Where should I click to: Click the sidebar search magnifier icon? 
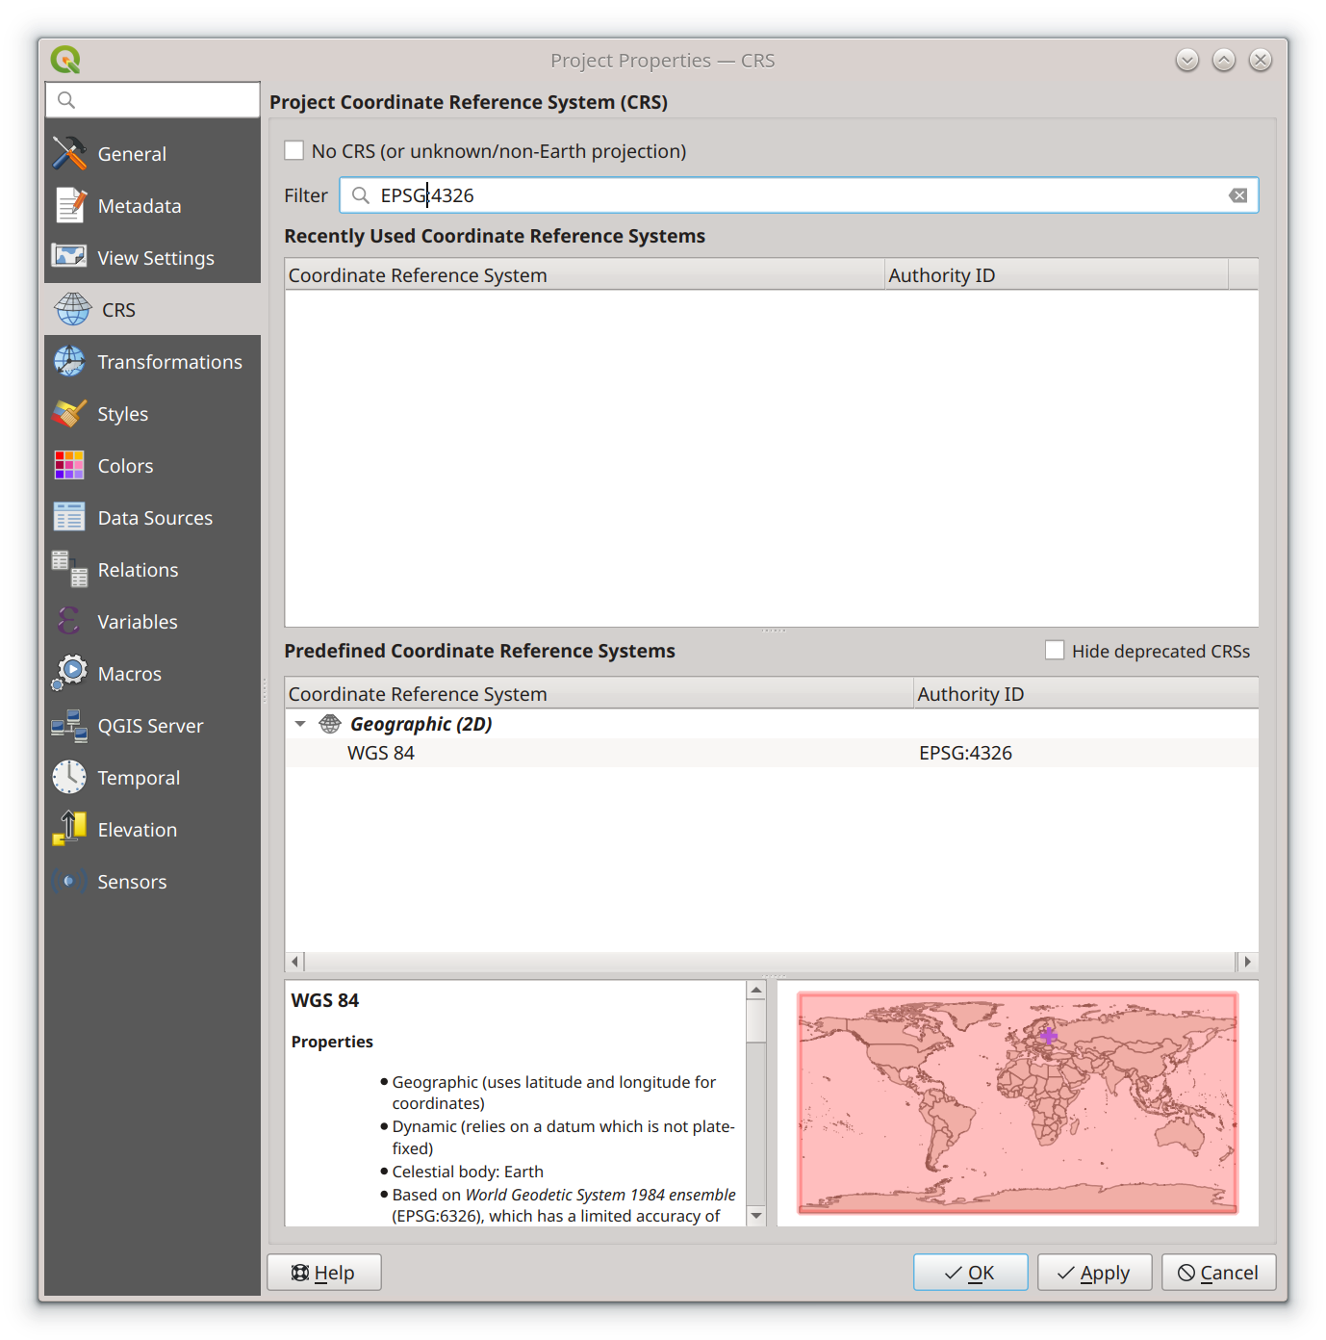(66, 100)
